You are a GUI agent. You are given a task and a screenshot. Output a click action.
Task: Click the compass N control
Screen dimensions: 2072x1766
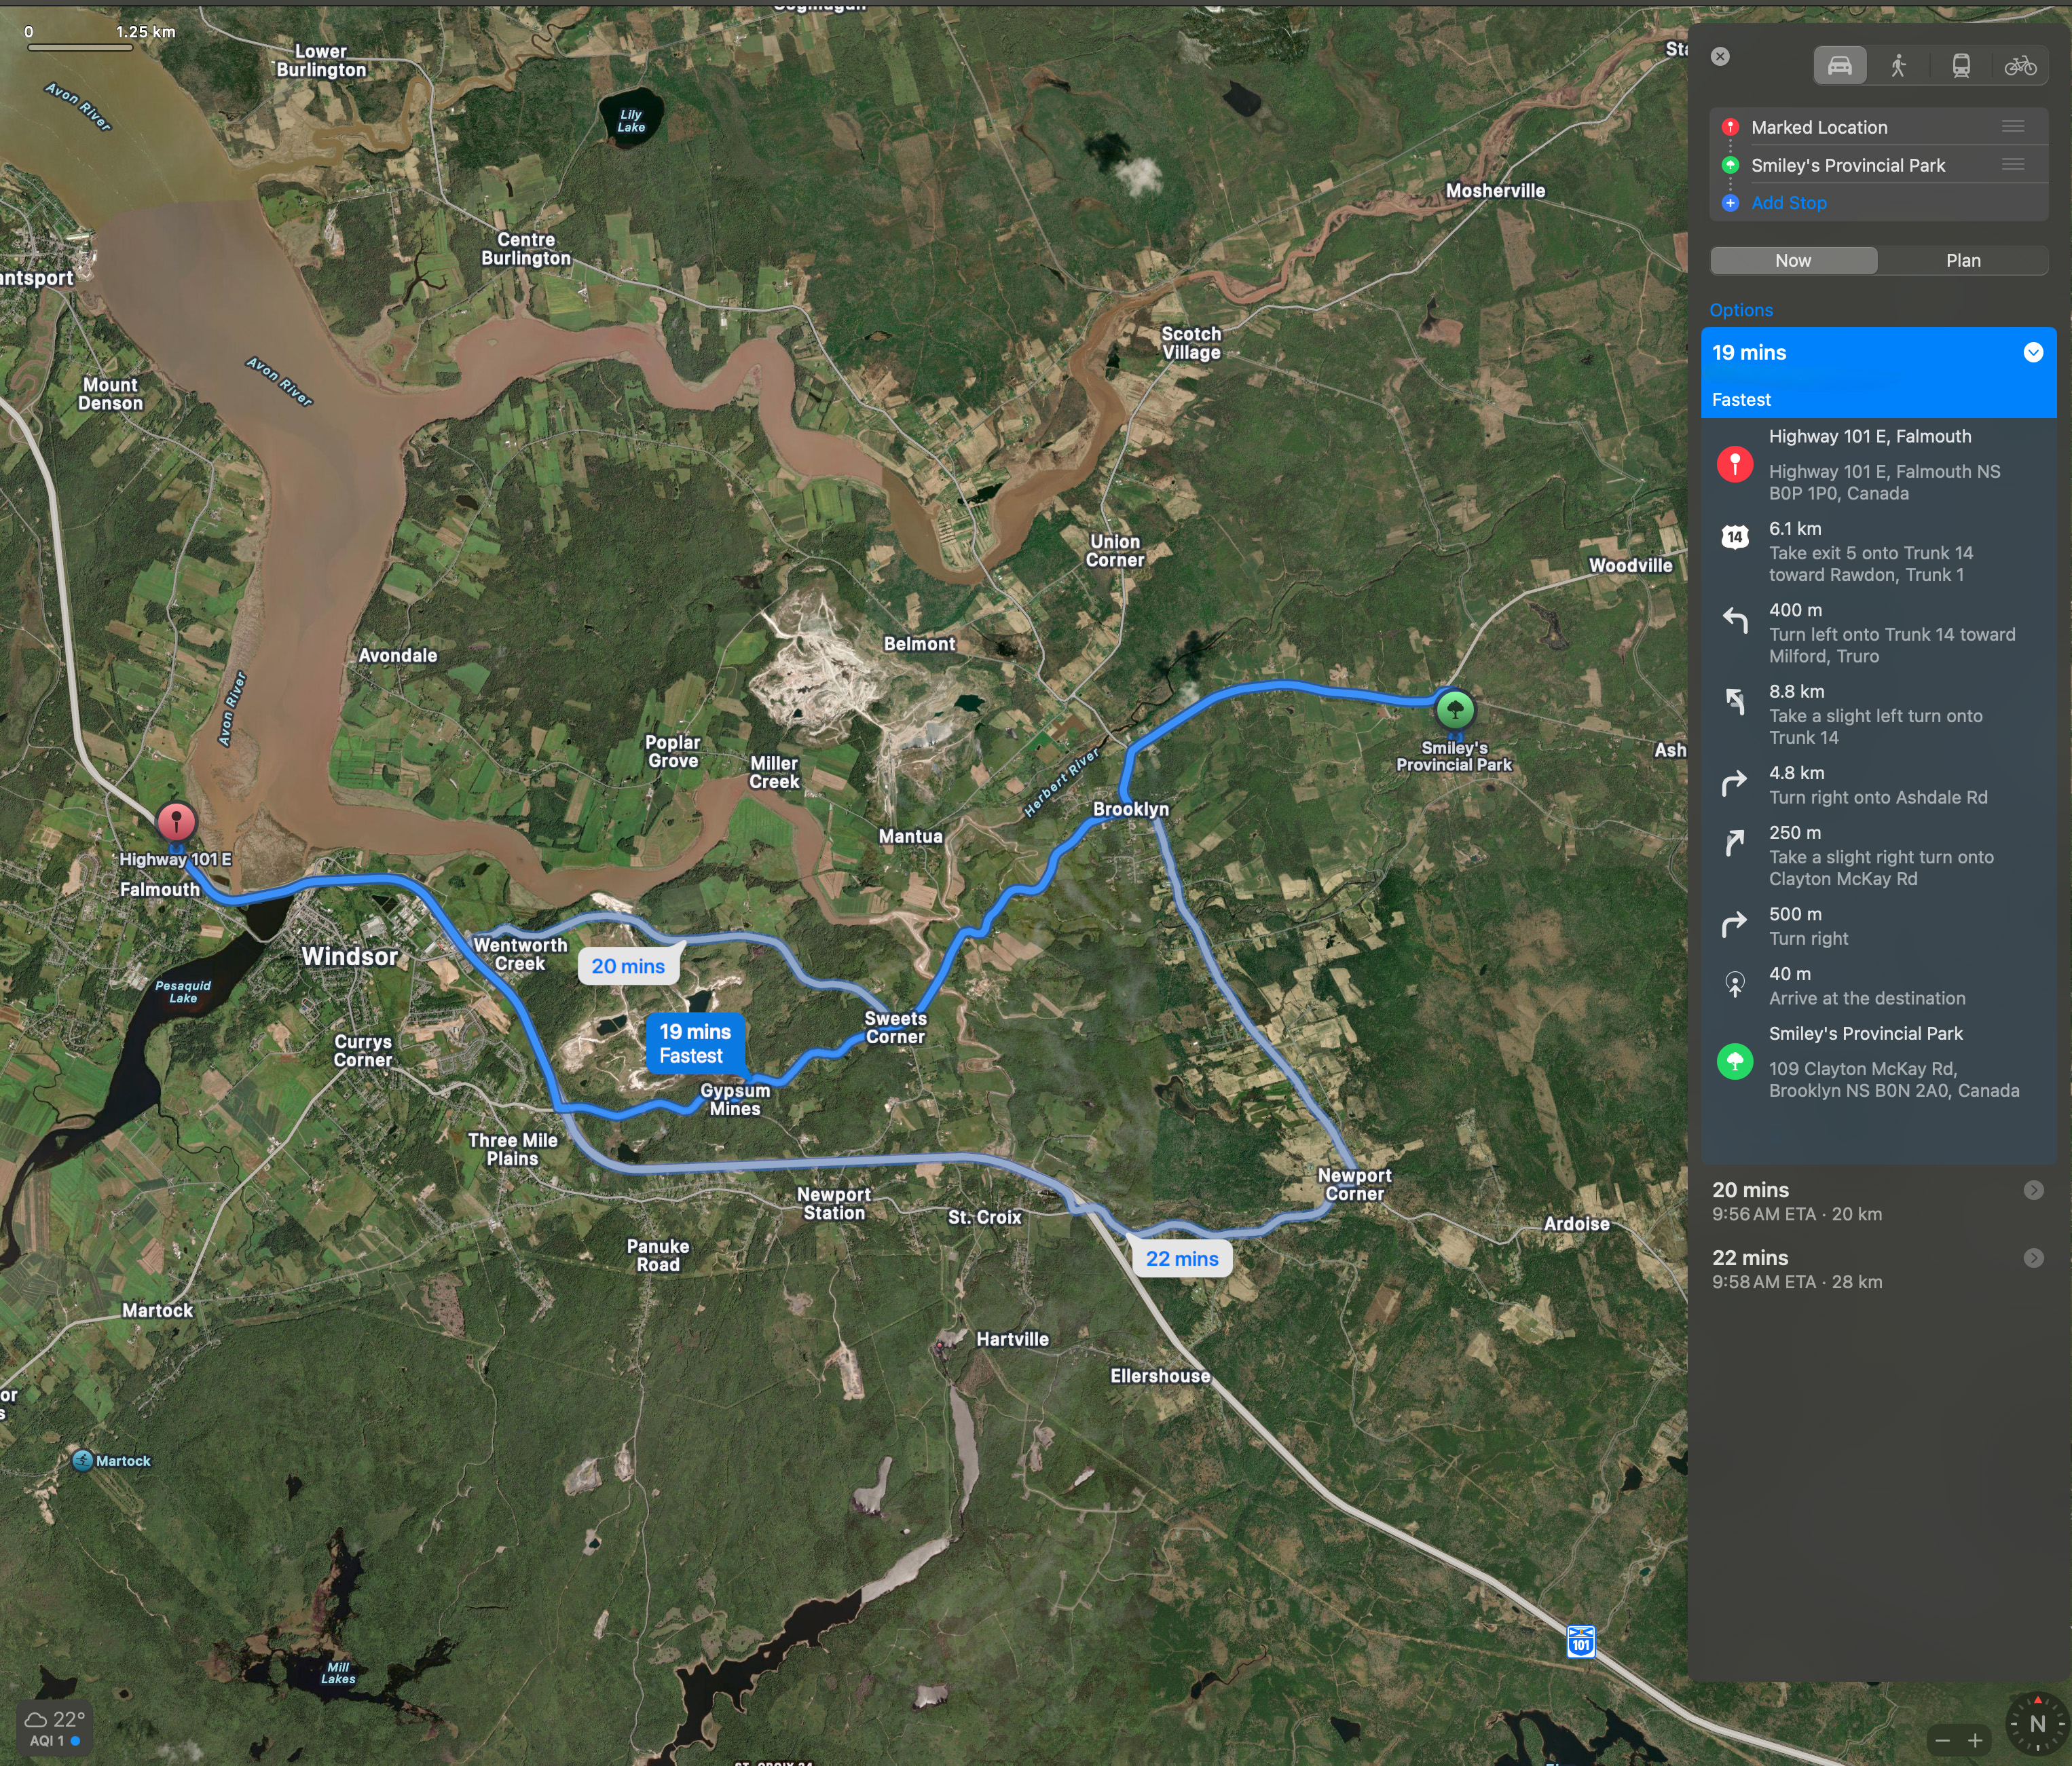pos(2037,1723)
